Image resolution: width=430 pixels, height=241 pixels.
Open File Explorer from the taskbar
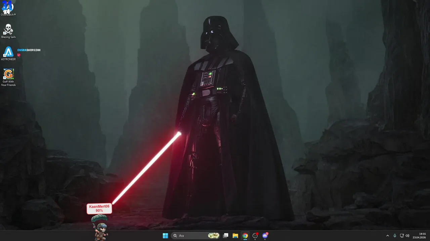pos(235,236)
